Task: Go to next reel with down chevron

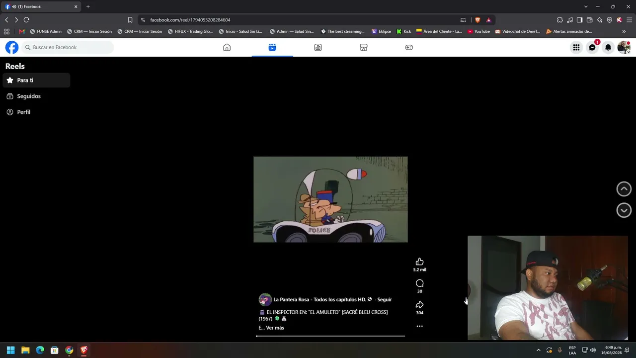Action: (x=624, y=210)
